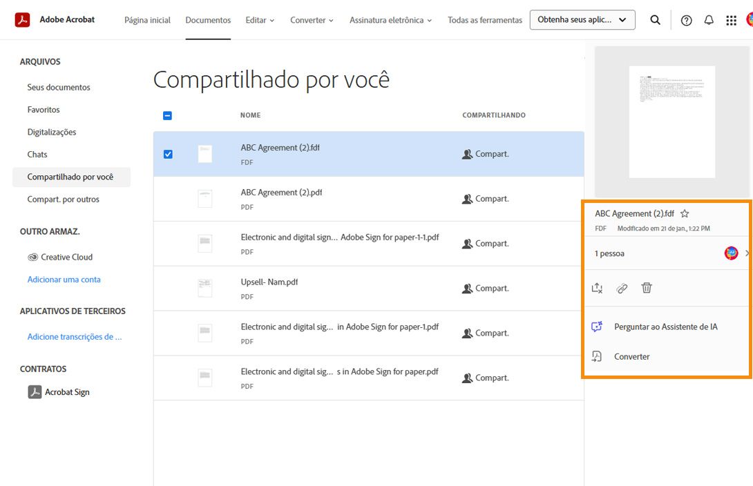Screen dimensions: 753x486
Task: Clear selection with the header checkbox
Action: click(167, 115)
